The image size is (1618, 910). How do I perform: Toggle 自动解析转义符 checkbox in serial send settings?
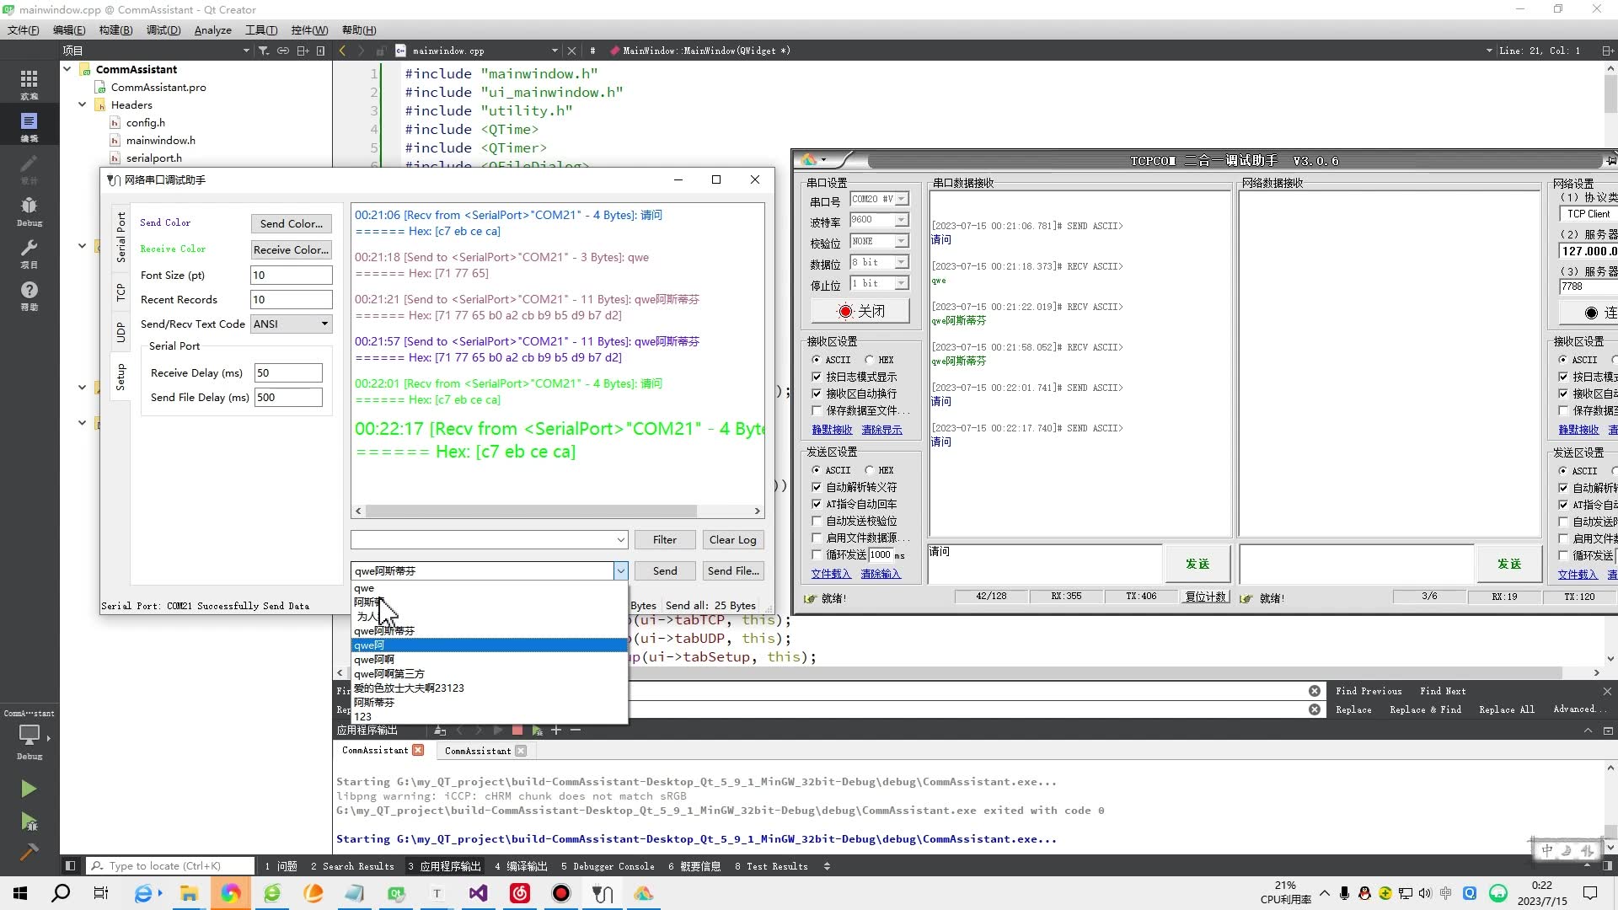pos(817,487)
